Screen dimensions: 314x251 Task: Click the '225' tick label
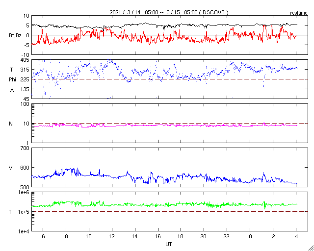coord(26,79)
